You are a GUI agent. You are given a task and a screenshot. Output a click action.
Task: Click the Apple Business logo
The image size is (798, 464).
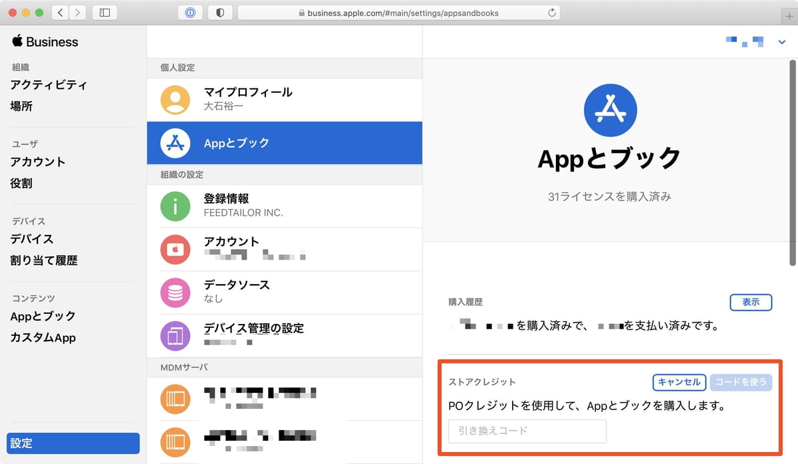pyautogui.click(x=45, y=42)
